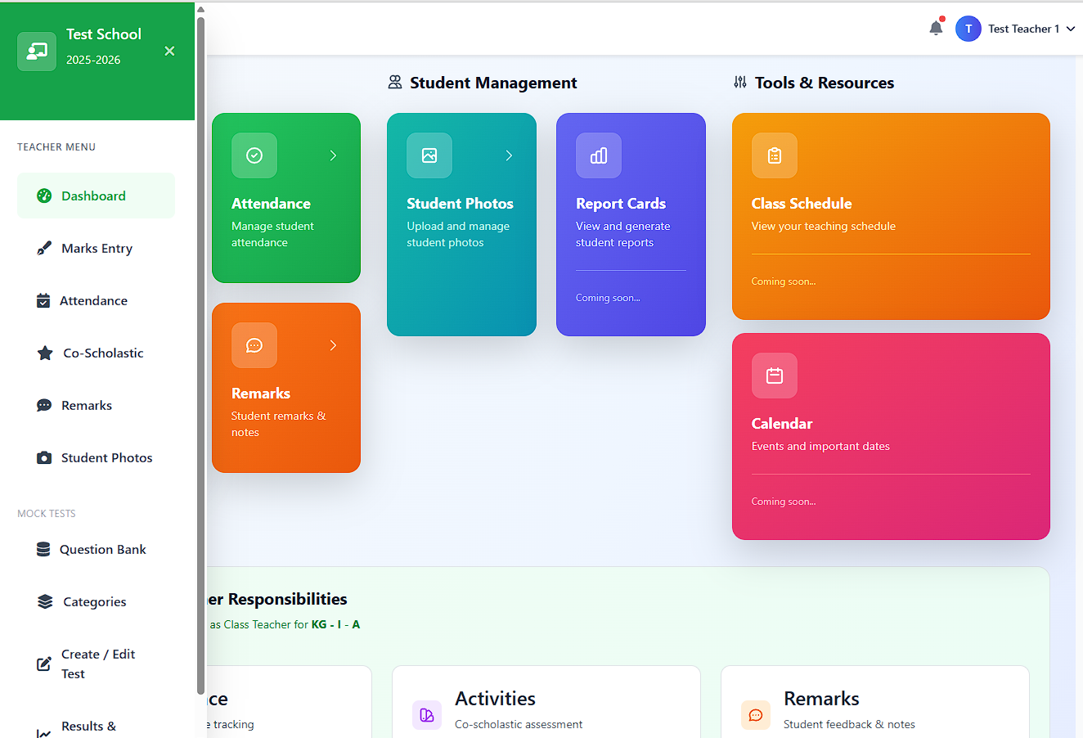Click the Attendance calendar icon in the sidebar
Image resolution: width=1083 pixels, height=738 pixels.
pos(43,300)
